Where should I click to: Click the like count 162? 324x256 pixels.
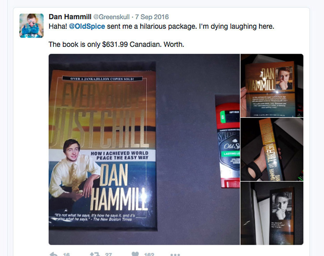pyautogui.click(x=149, y=254)
